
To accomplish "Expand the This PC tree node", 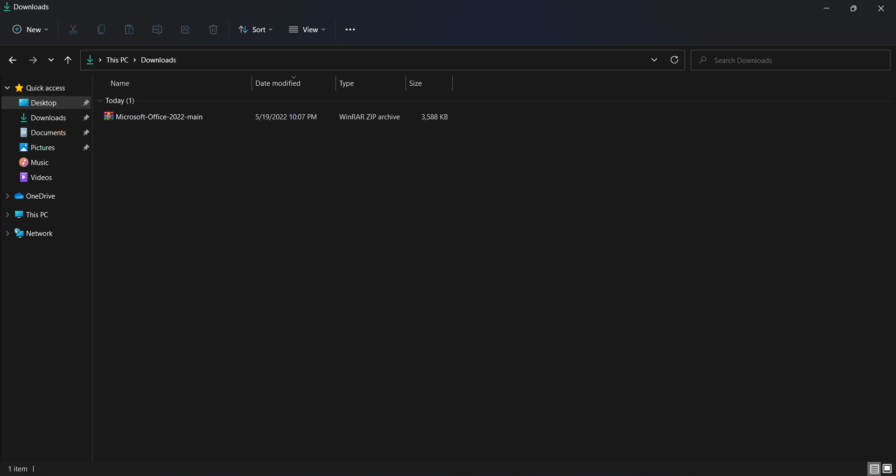I will (7, 214).
